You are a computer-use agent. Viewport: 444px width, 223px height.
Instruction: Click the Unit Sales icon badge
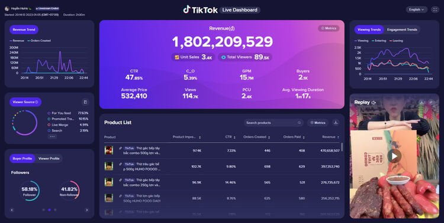(177, 57)
